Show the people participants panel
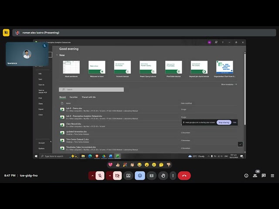Screen dimensions: 279x209 [x=255, y=175]
